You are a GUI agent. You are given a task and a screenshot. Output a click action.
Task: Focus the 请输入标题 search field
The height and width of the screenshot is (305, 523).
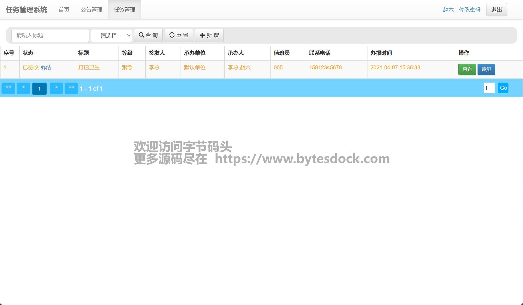pos(50,35)
